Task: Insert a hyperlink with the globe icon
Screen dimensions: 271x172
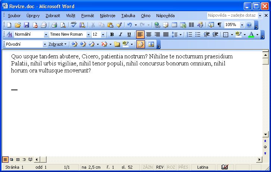Action: pyautogui.click(x=157, y=25)
